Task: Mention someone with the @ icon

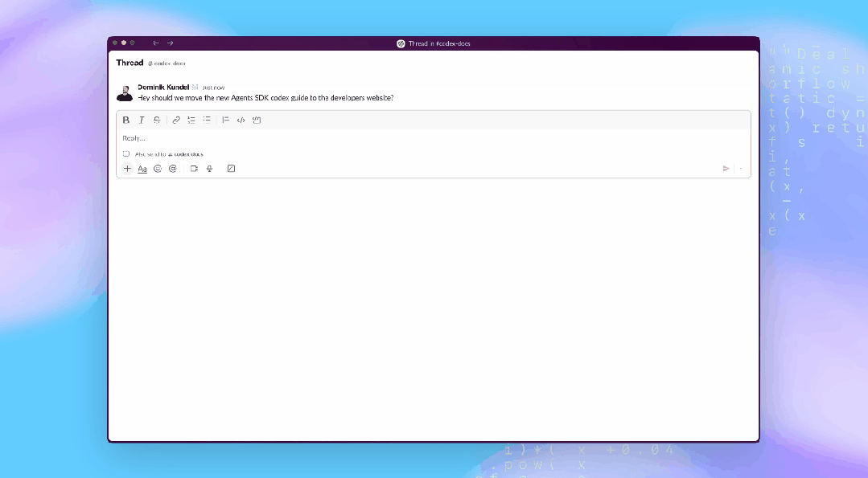Action: (173, 169)
